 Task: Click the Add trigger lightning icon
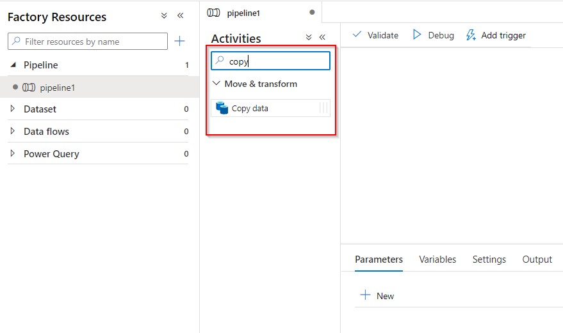(471, 35)
